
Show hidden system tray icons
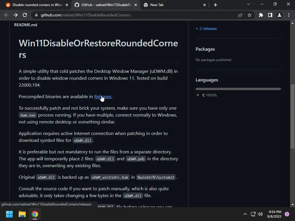pos(245,214)
